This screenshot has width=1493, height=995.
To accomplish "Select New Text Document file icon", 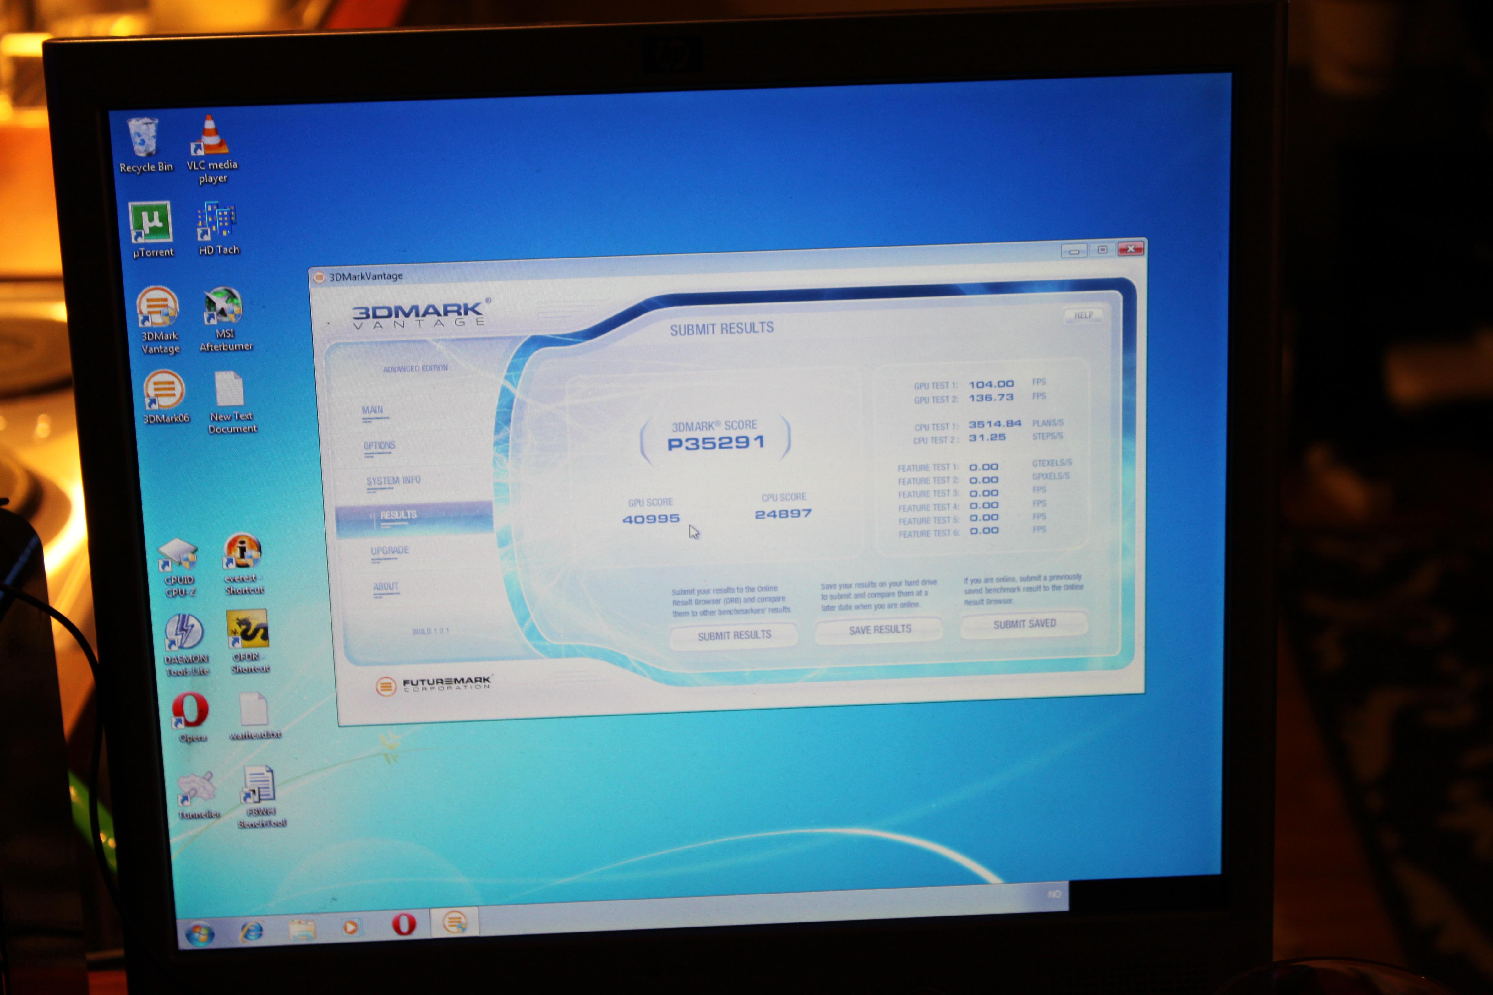I will [231, 402].
